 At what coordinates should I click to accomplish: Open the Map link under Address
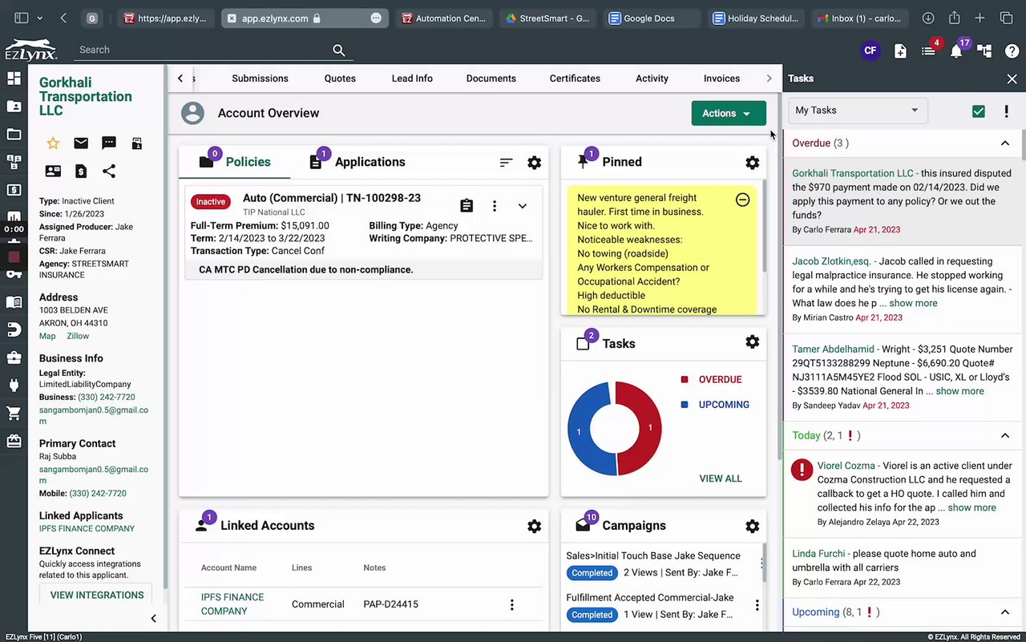[47, 336]
